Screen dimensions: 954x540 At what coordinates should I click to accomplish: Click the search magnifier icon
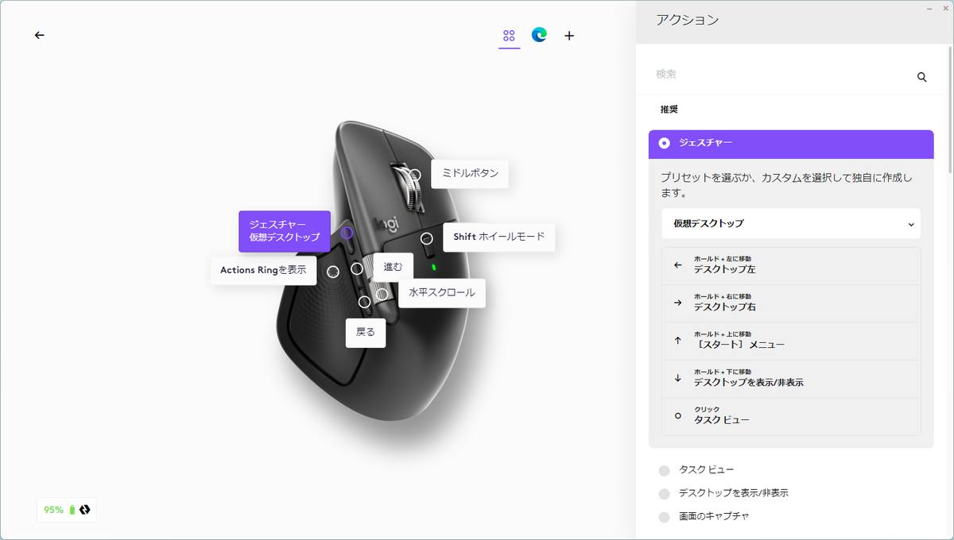pos(922,77)
